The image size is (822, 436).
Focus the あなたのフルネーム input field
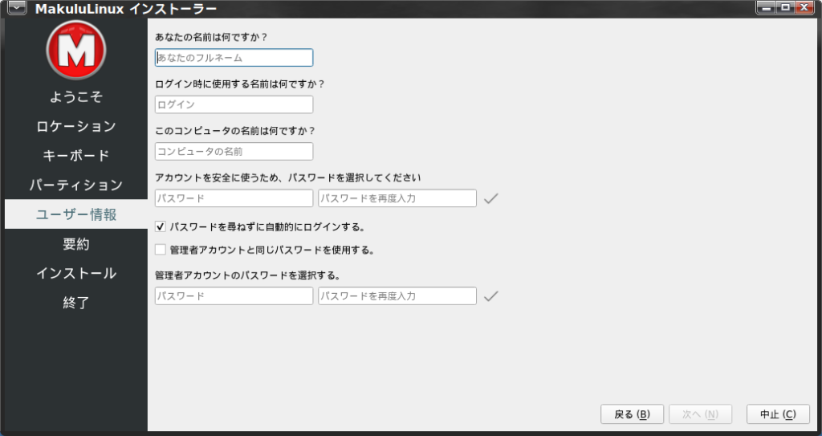234,58
